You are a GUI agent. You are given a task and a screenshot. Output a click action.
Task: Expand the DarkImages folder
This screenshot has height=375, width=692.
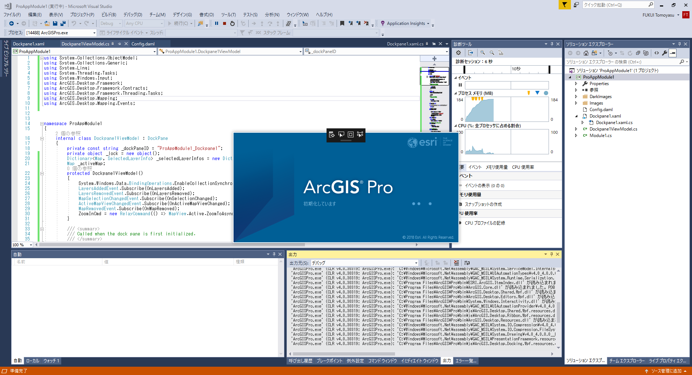[576, 97]
